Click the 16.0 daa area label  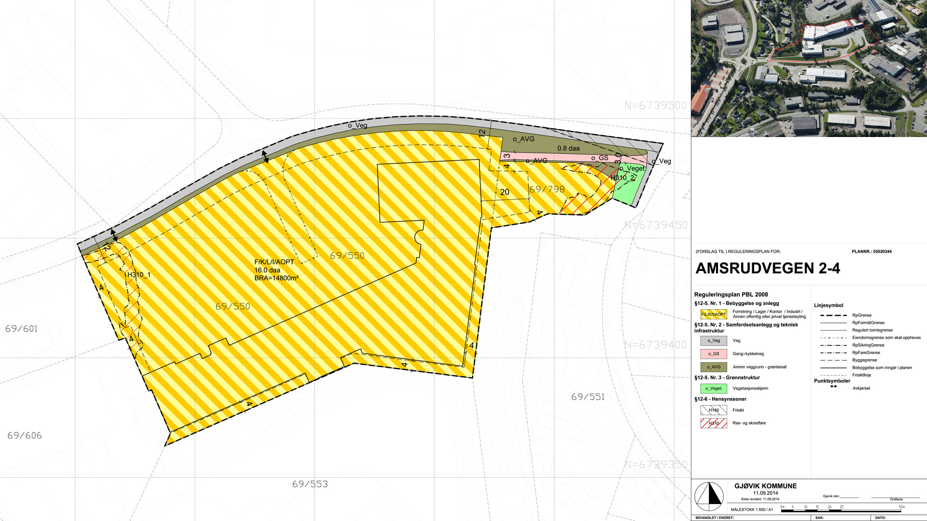tap(267, 270)
